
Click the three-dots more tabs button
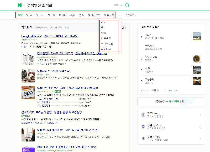pyautogui.click(x=120, y=15)
